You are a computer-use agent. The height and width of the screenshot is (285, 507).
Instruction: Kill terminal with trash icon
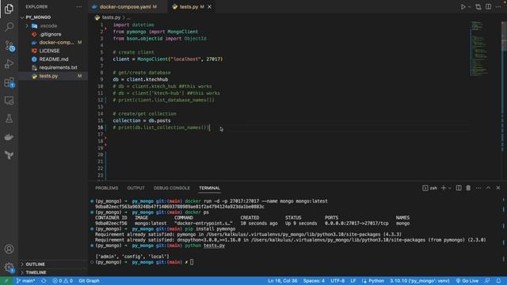(468, 188)
